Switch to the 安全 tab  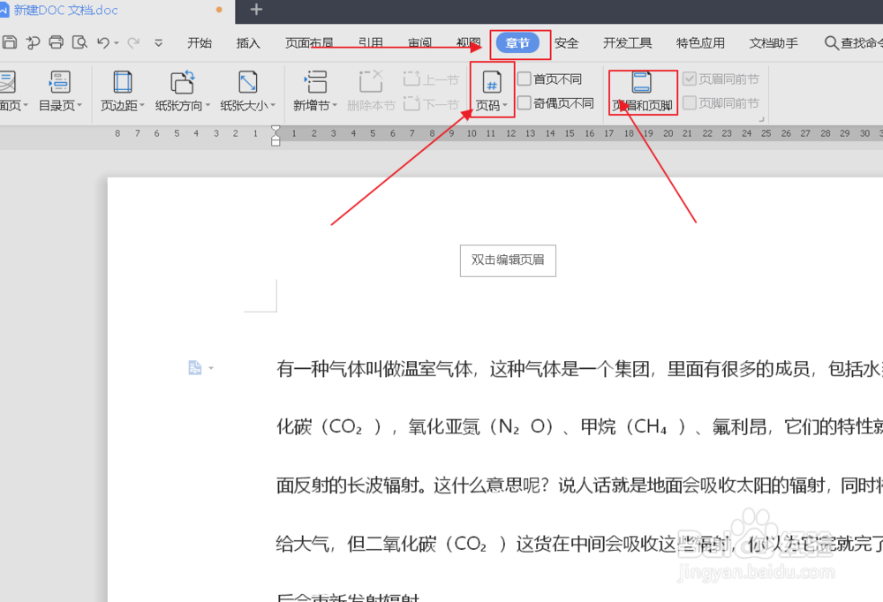coord(567,42)
